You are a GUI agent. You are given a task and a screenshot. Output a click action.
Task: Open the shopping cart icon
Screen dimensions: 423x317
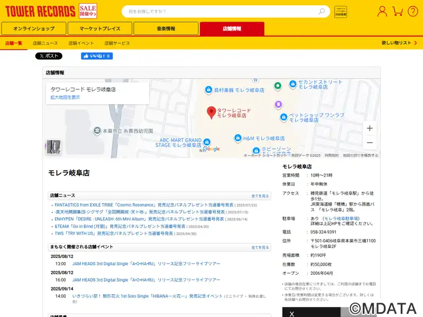click(x=398, y=11)
